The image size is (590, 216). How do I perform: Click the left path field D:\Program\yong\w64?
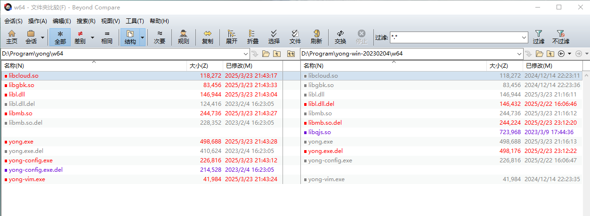point(121,54)
